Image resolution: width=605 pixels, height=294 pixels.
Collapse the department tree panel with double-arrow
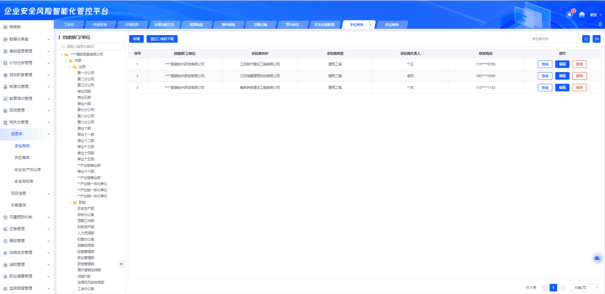tap(121, 264)
